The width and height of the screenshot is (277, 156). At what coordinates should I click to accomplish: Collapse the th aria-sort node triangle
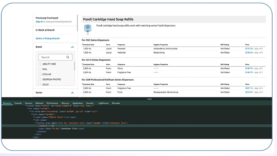[30, 112]
